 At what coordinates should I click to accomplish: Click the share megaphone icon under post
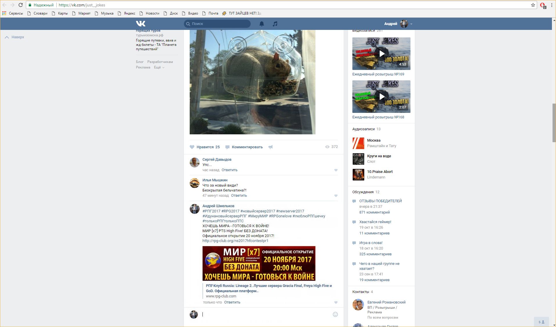coord(270,147)
